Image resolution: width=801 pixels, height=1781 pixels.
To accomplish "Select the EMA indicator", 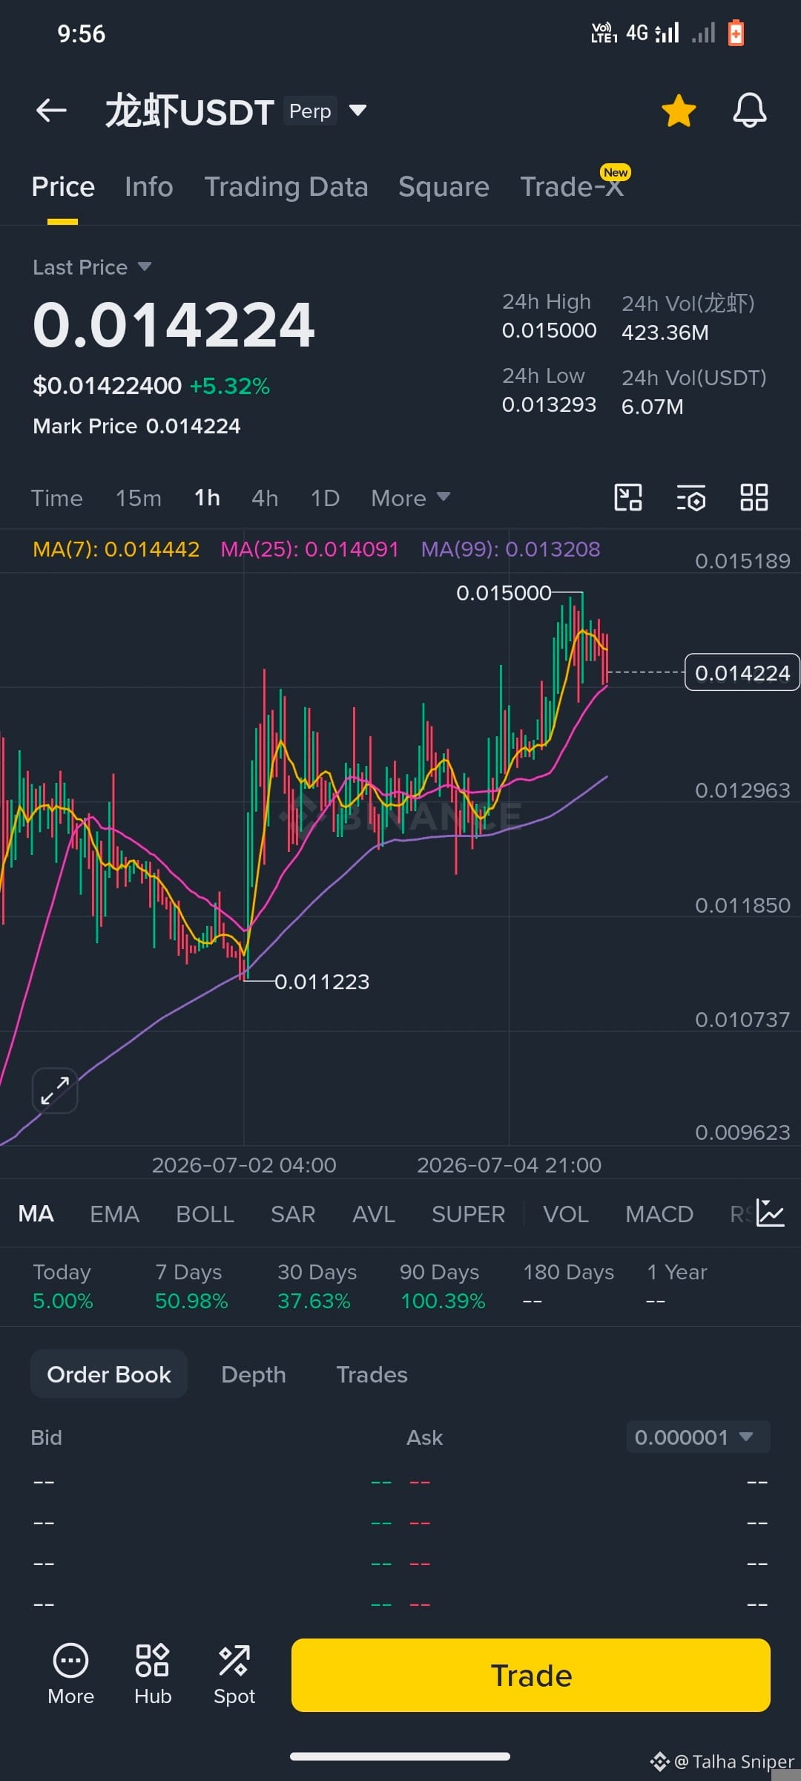I will (114, 1214).
